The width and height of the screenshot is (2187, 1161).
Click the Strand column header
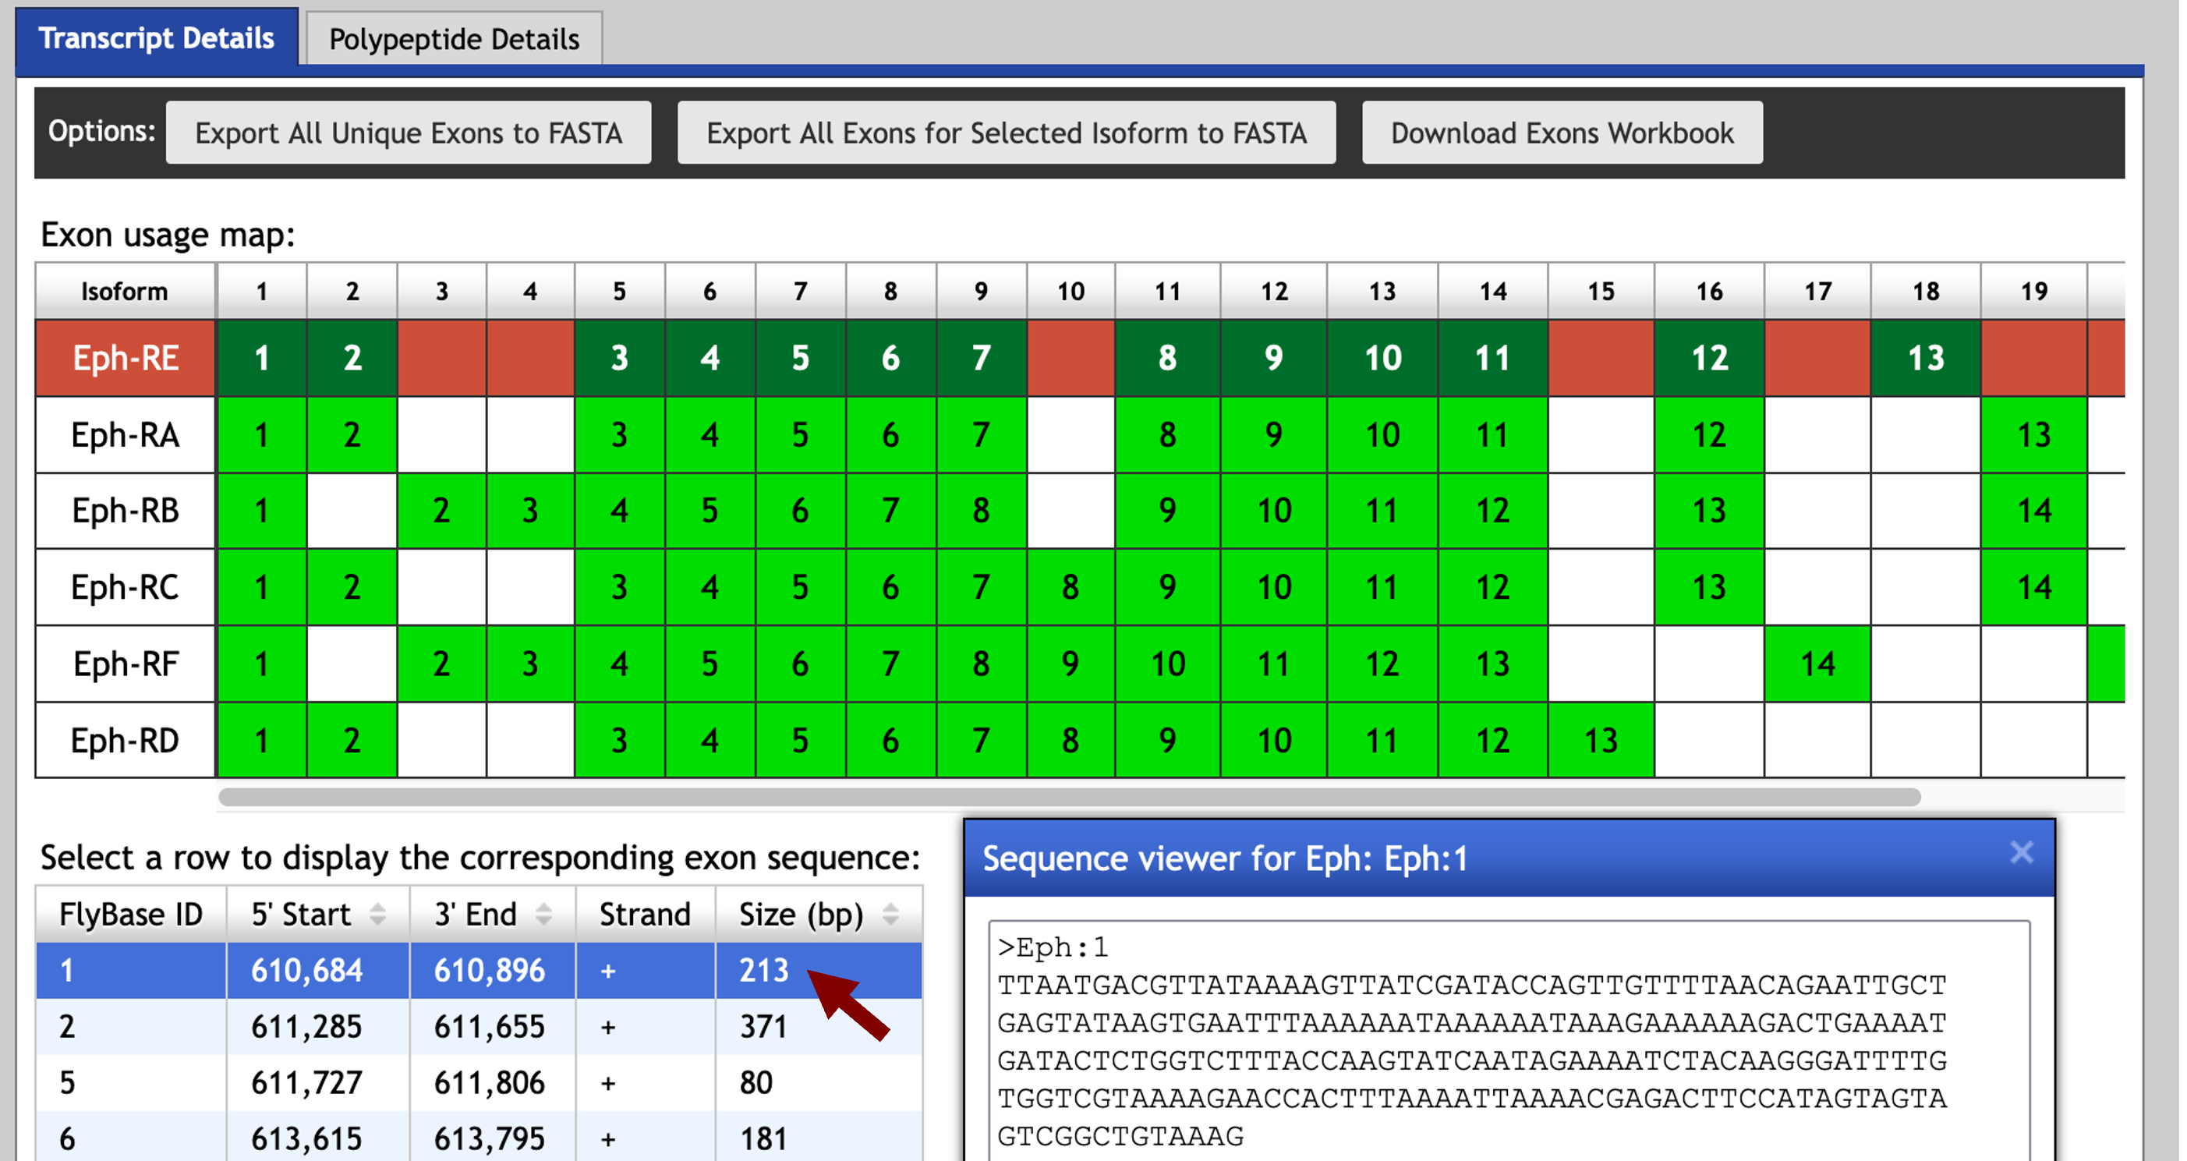(646, 915)
